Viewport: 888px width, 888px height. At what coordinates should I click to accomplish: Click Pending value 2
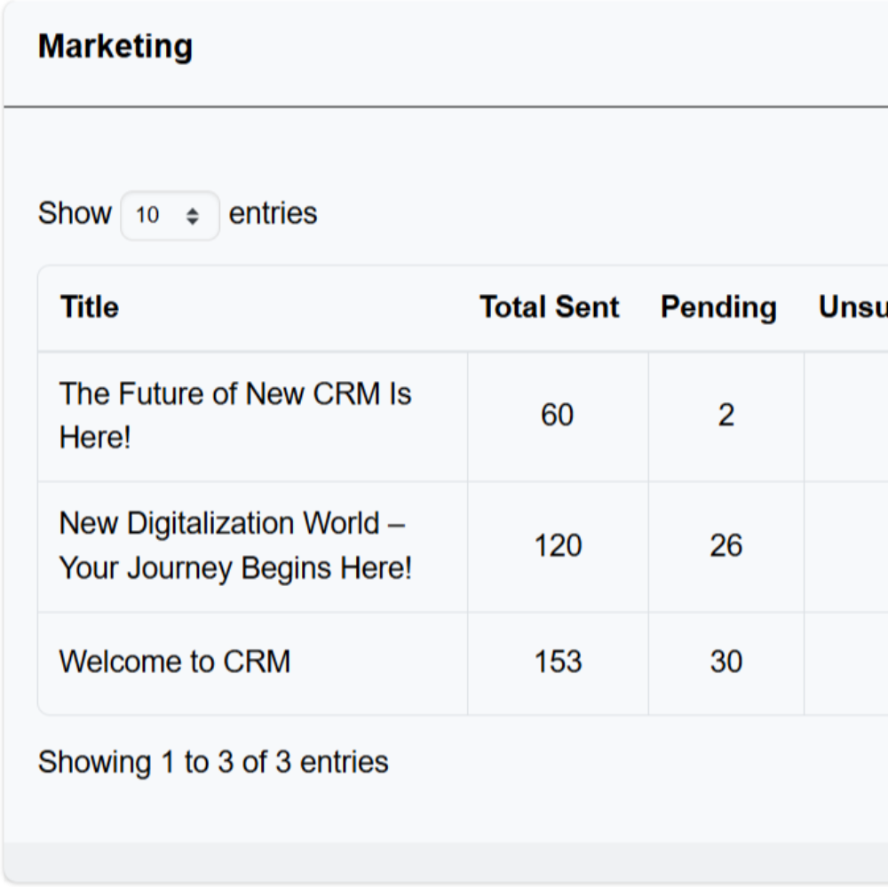(726, 415)
